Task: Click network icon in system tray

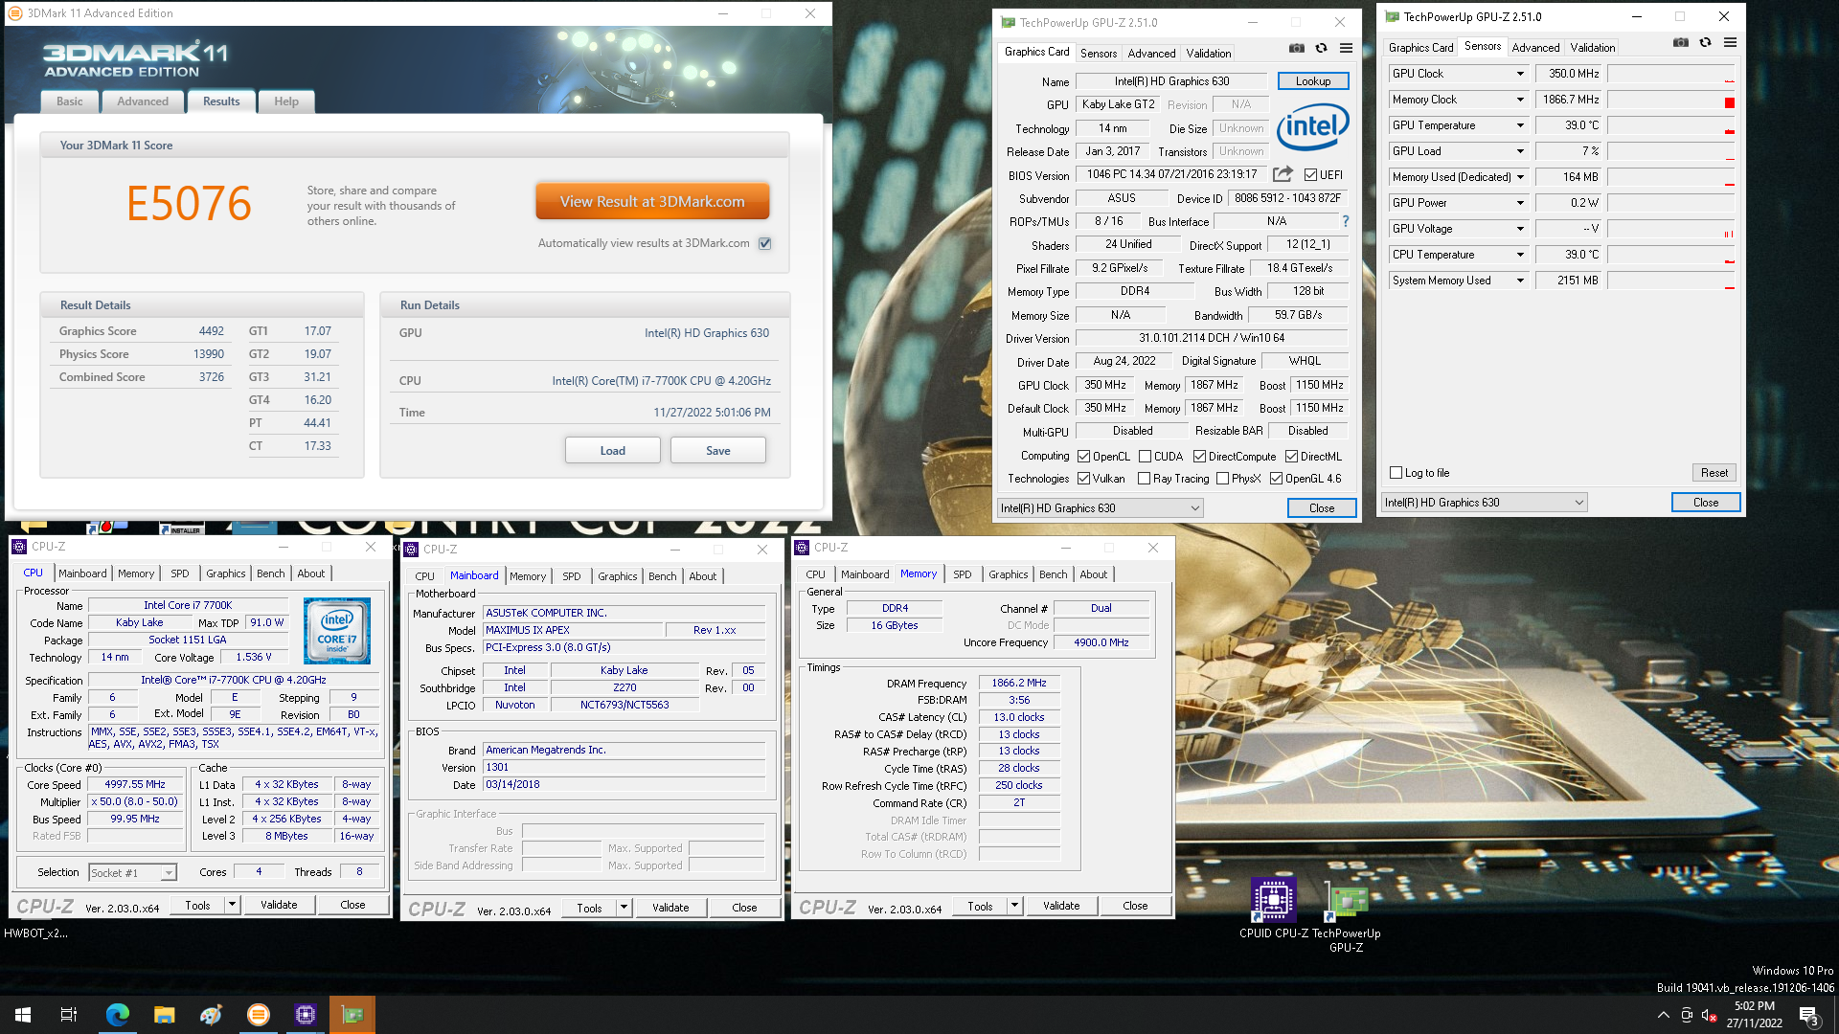Action: (x=1687, y=1016)
